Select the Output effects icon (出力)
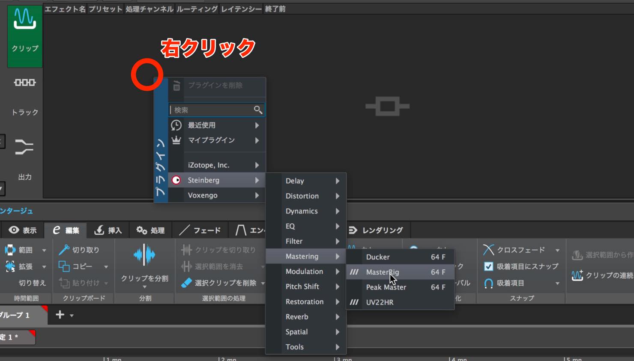Image resolution: width=634 pixels, height=361 pixels. 24,147
